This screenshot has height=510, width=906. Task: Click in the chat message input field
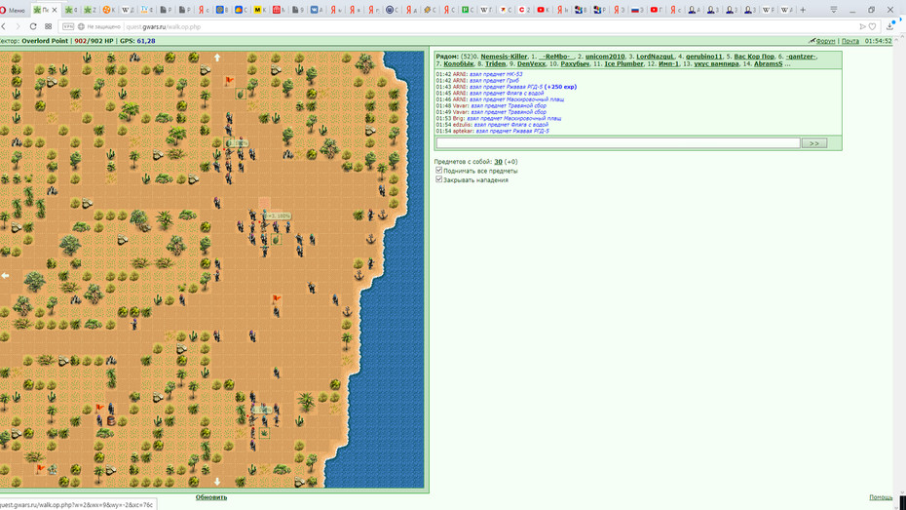(619, 142)
